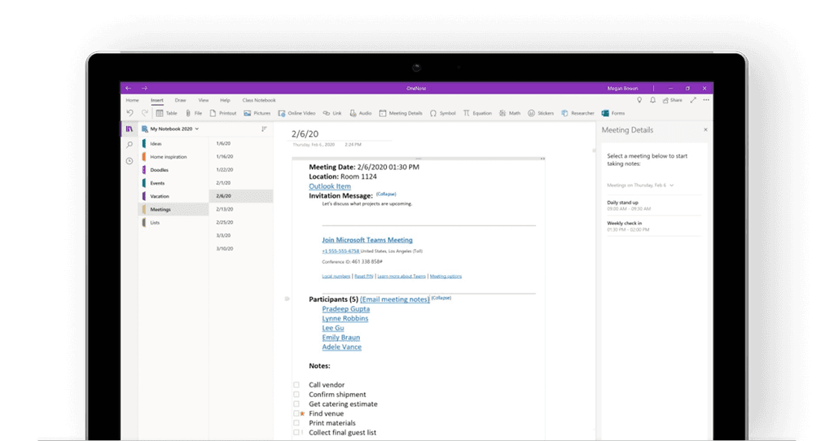Insert an Equation

(477, 113)
